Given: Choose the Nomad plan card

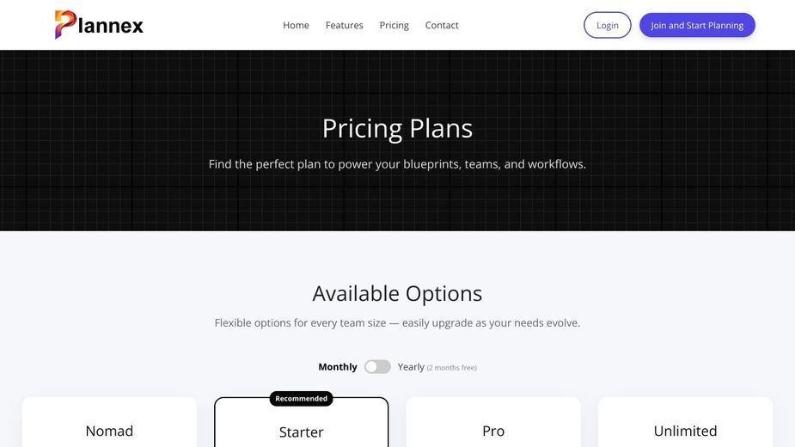Looking at the screenshot, I should [x=109, y=422].
